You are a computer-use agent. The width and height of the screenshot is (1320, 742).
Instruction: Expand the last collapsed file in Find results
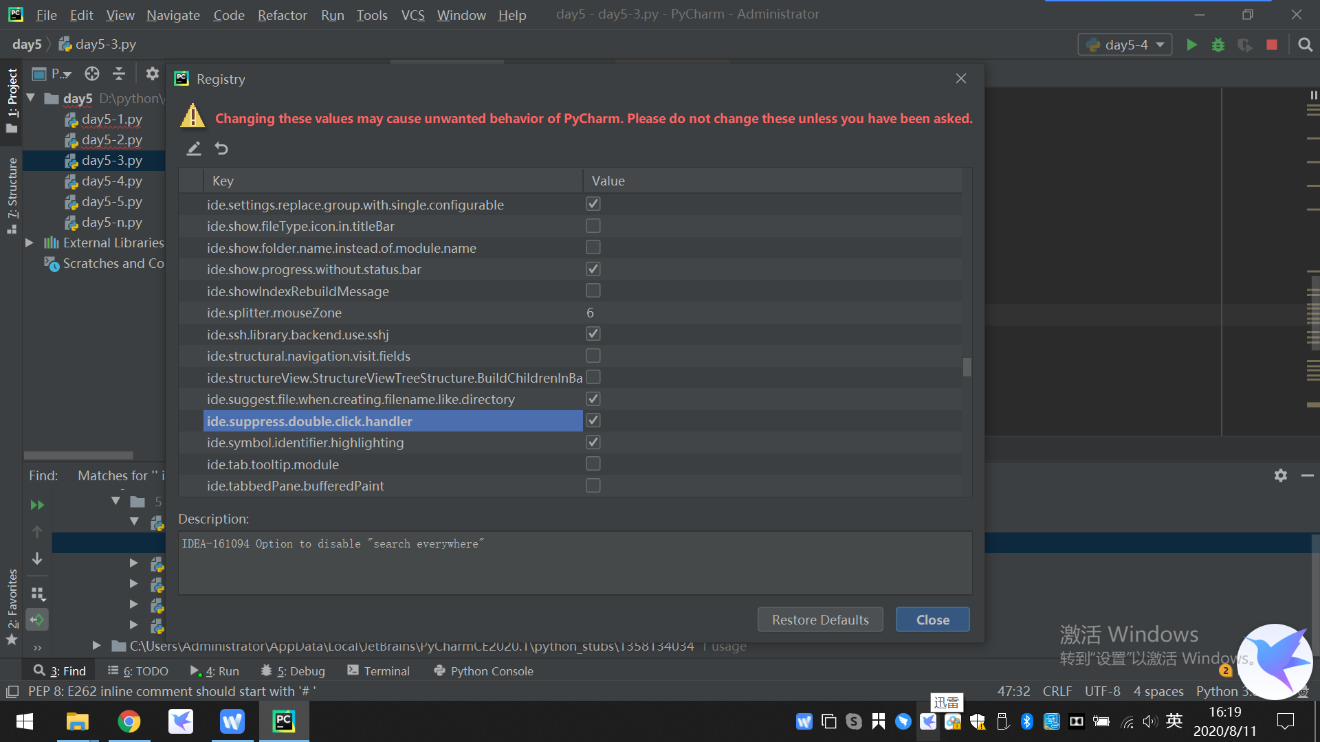tap(133, 625)
